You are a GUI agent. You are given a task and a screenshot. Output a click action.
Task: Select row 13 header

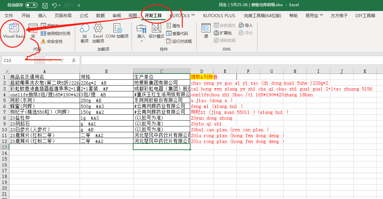coord(5,147)
